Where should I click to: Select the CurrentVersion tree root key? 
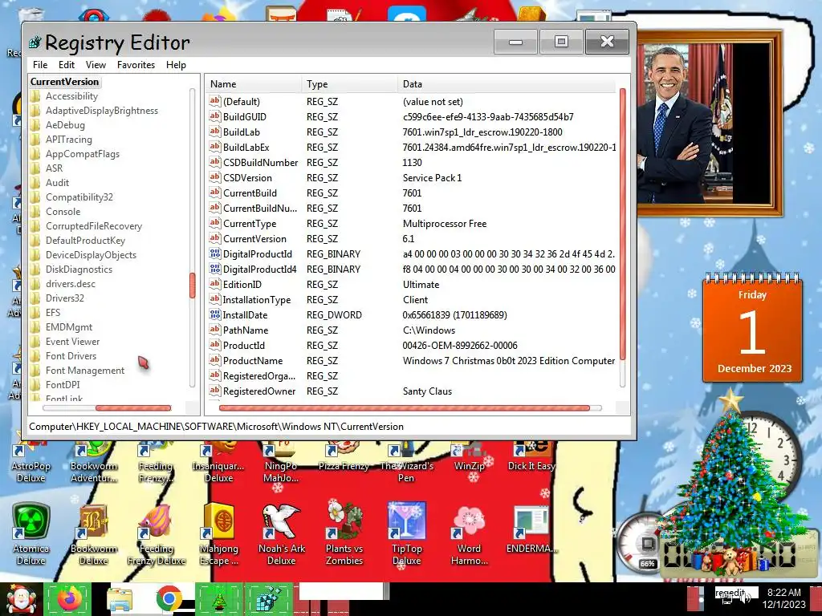64,81
